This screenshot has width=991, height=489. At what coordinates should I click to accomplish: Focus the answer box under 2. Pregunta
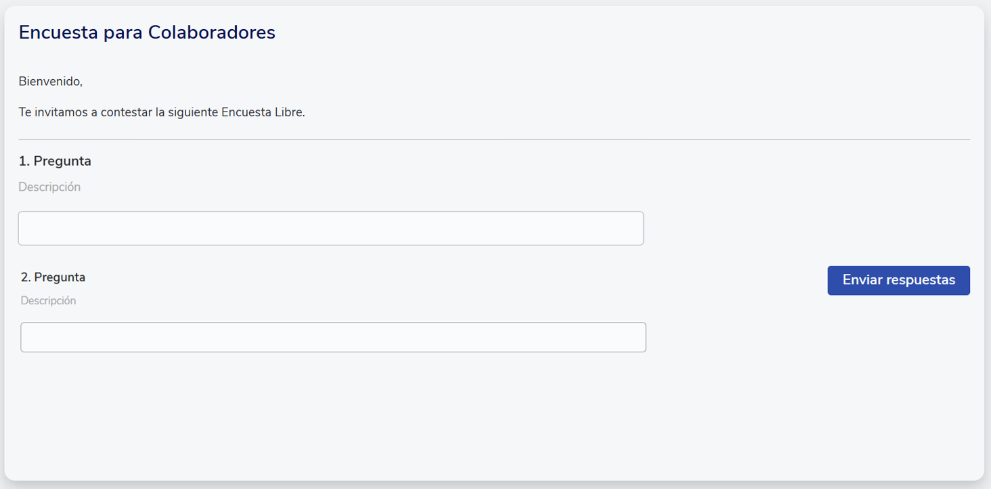[x=333, y=337]
